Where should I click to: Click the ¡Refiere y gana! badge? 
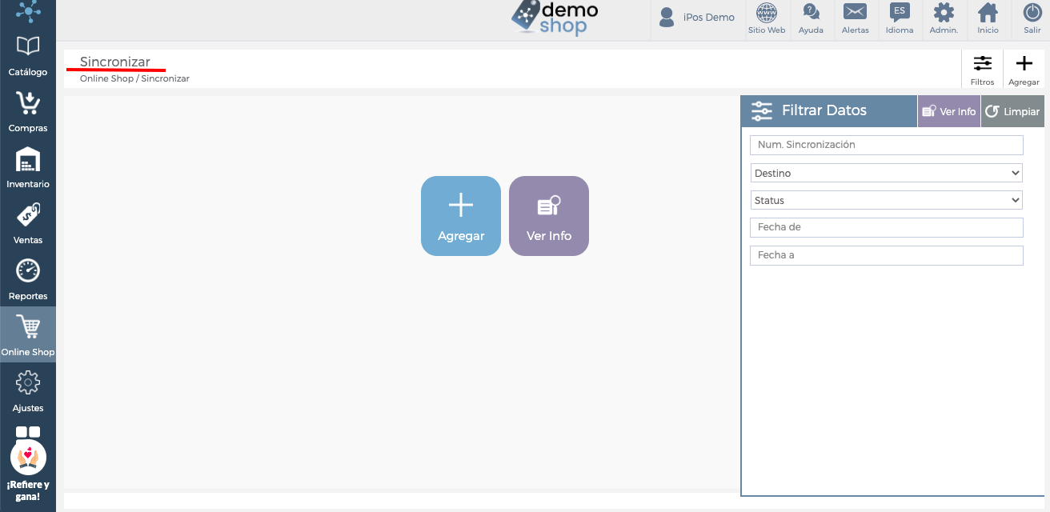tap(28, 472)
